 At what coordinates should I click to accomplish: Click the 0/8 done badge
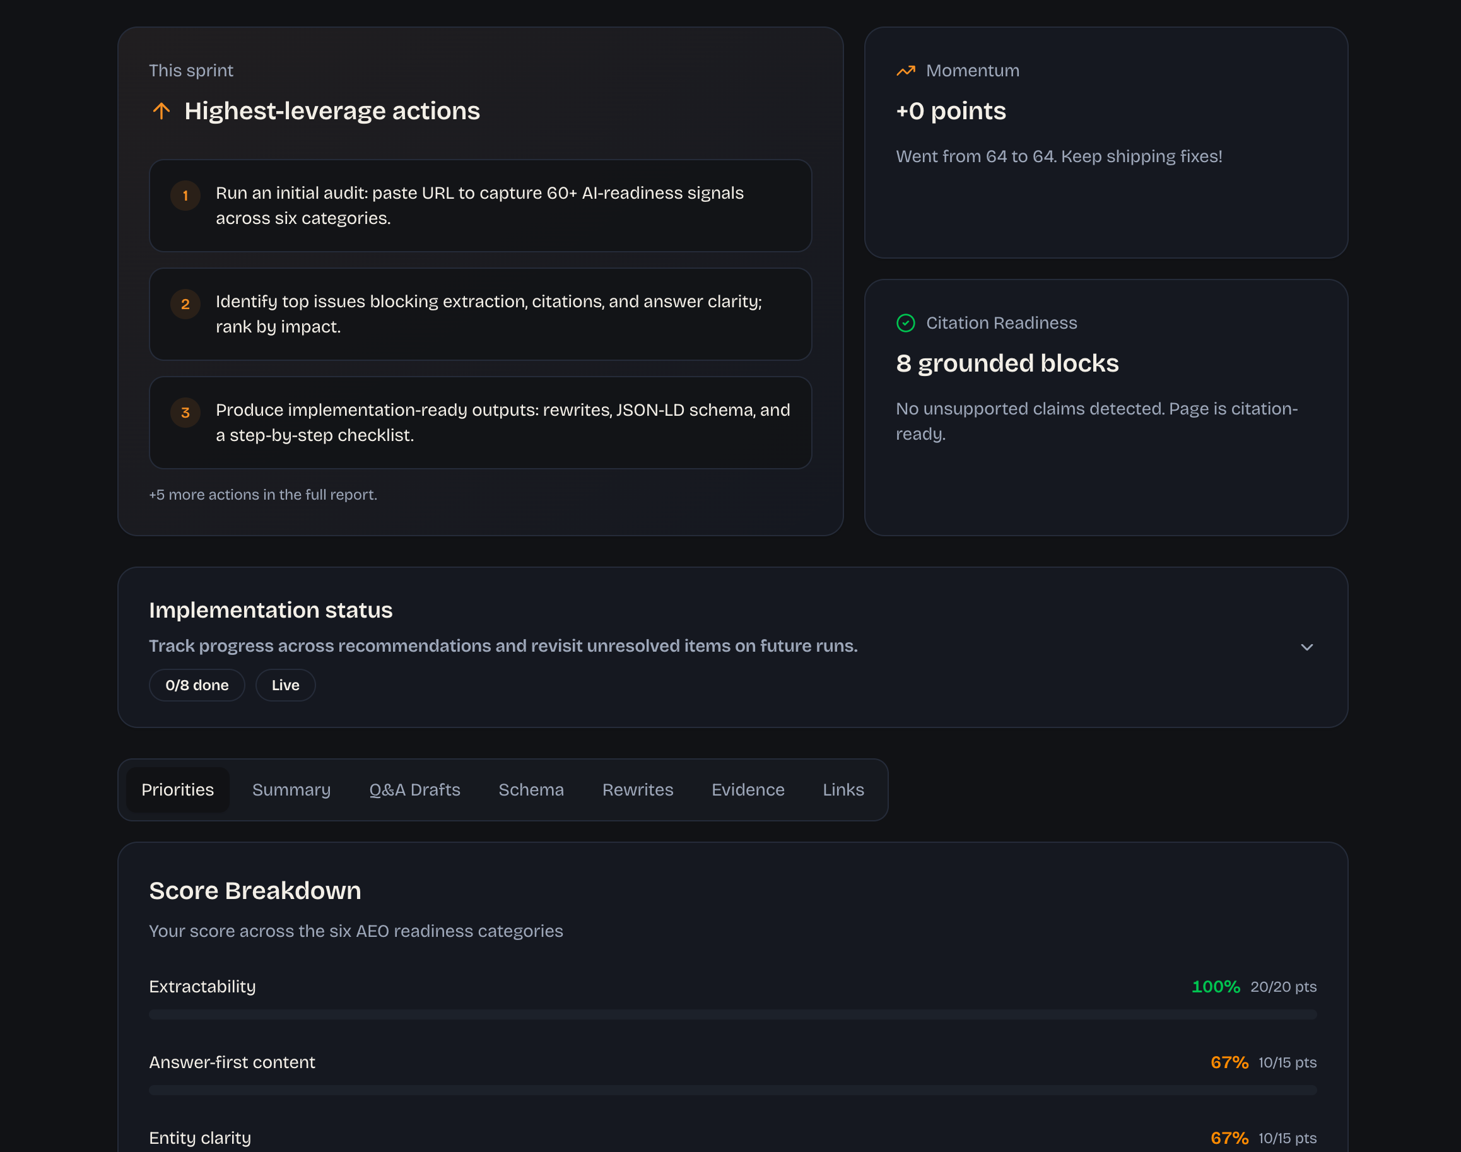click(x=197, y=685)
